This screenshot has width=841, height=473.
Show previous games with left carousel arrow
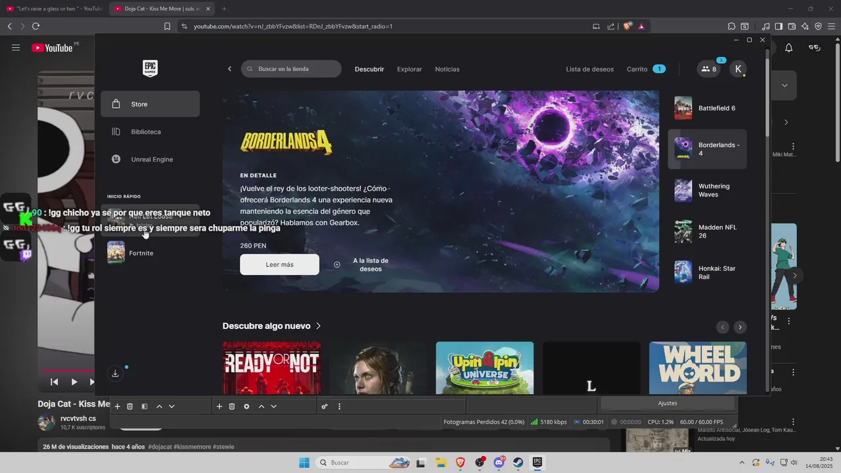coord(723,327)
